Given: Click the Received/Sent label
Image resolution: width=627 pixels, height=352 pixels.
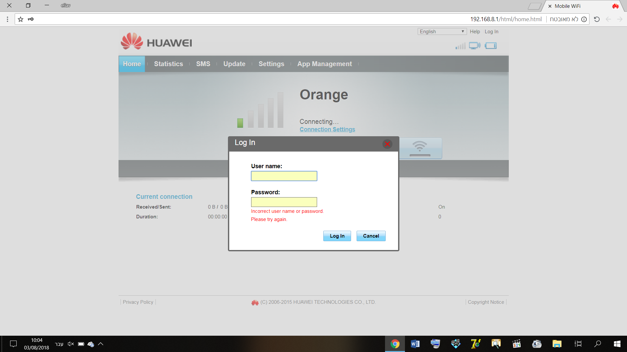Looking at the screenshot, I should pyautogui.click(x=153, y=207).
